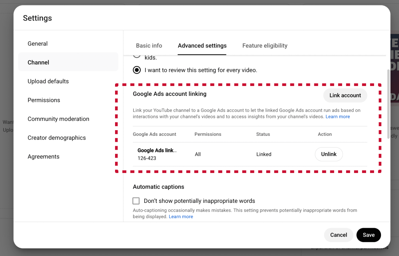Click the 'Settings' dialog title
This screenshot has height=256, width=399.
37,18
